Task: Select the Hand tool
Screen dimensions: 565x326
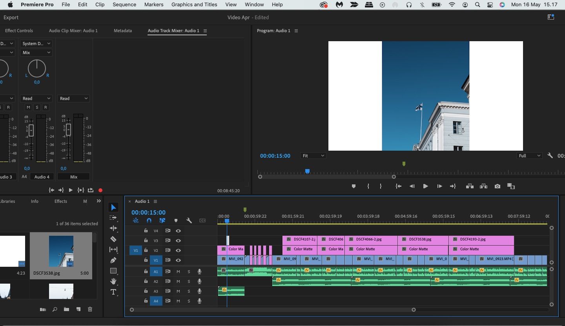Action: pyautogui.click(x=114, y=281)
